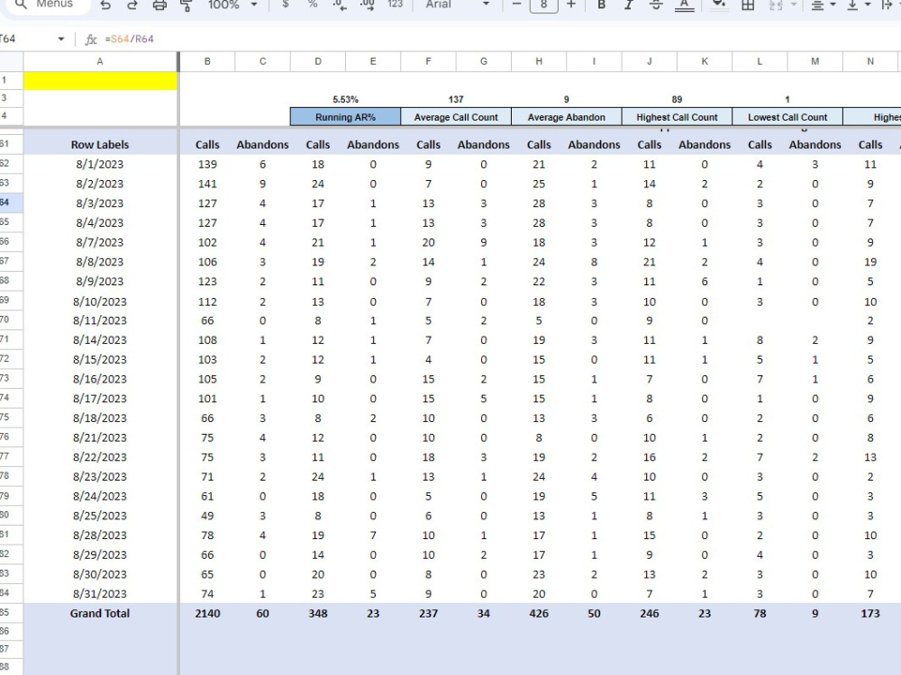Screen dimensions: 901x675
Task: Click Increase decimal places icon
Action: pos(367,5)
